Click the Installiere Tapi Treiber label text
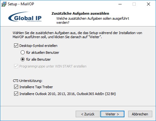Image resolution: width=156 pixels, height=121 pixels. click(x=36, y=87)
